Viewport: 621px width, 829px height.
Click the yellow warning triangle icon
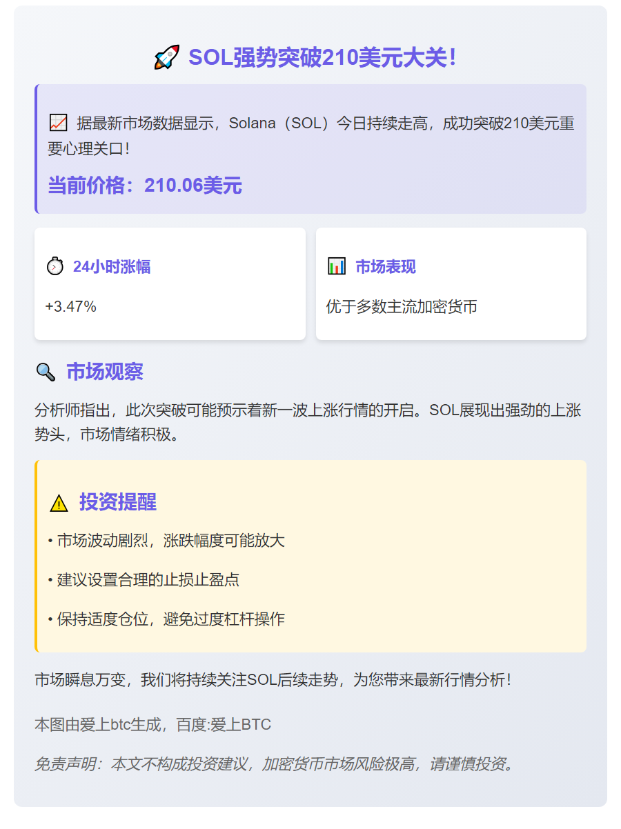59,503
